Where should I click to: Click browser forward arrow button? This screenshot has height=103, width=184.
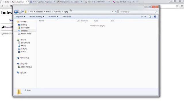coord(7,6)
